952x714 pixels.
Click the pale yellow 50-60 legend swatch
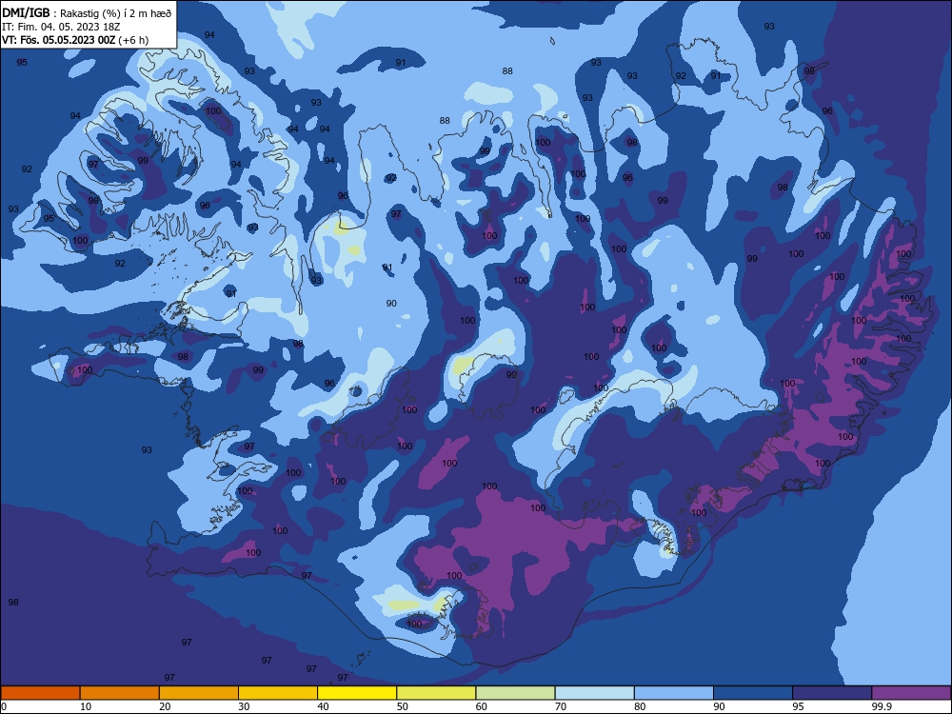tap(436, 693)
